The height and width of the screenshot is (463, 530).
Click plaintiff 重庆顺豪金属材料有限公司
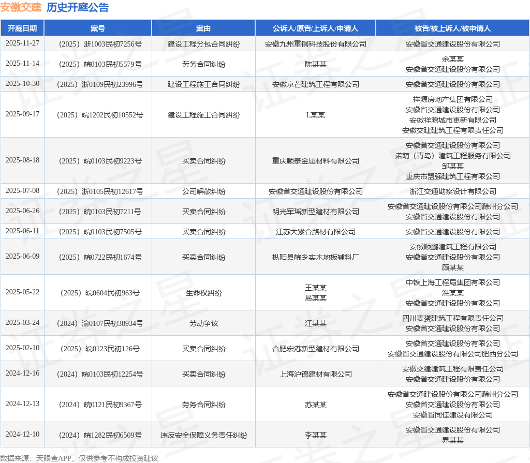[315, 161]
